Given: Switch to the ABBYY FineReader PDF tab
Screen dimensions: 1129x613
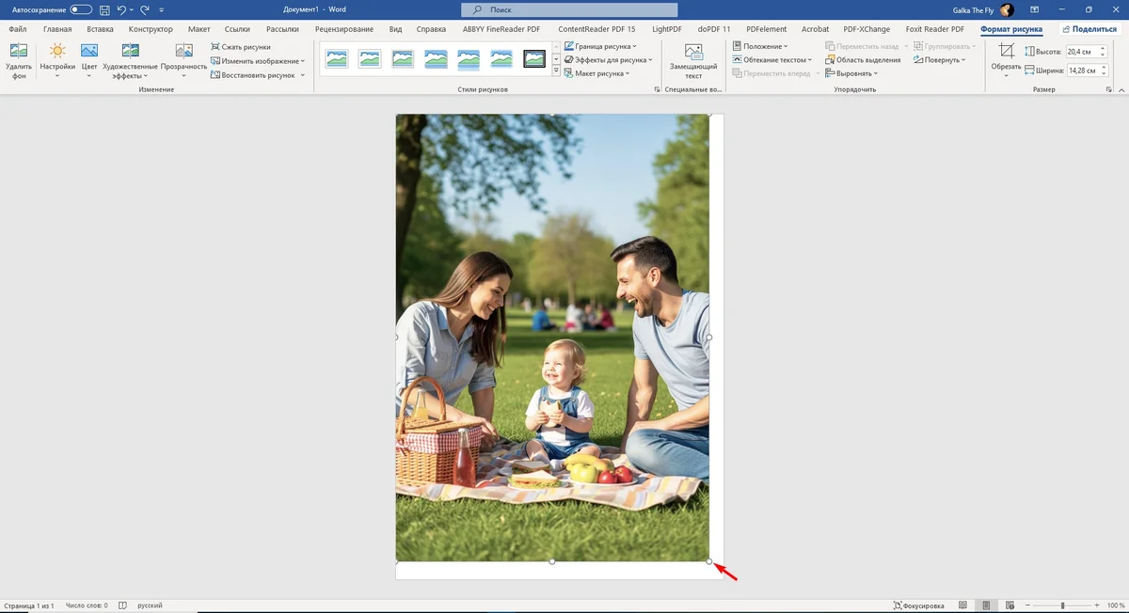Looking at the screenshot, I should pos(500,29).
